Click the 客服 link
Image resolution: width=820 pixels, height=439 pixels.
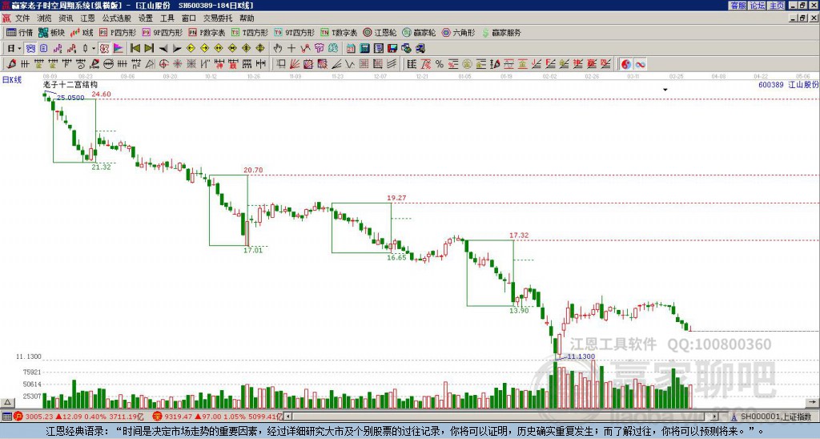tap(738, 6)
